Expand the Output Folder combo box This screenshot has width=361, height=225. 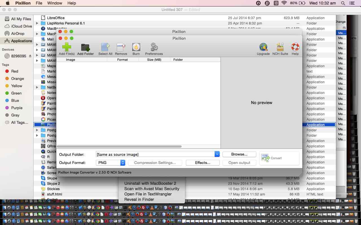217,154
